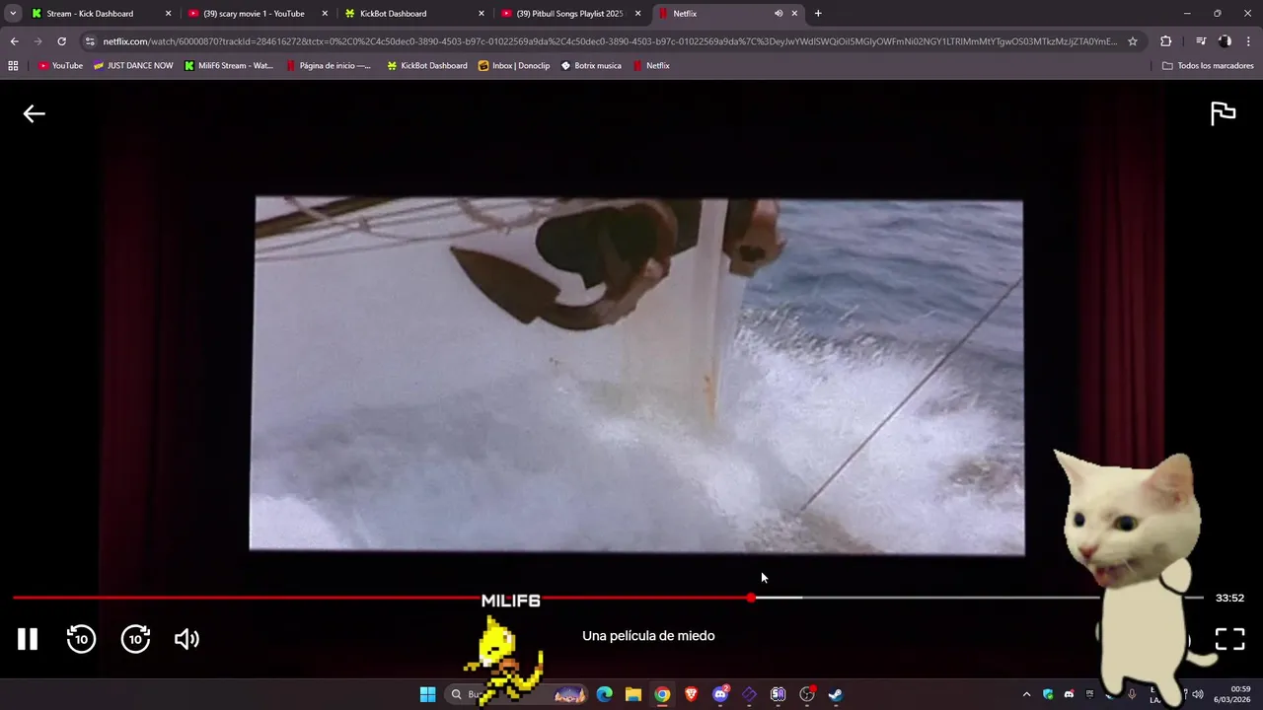This screenshot has height=710, width=1263.
Task: Expand the Todos los marcadores folder
Action: click(x=1208, y=66)
